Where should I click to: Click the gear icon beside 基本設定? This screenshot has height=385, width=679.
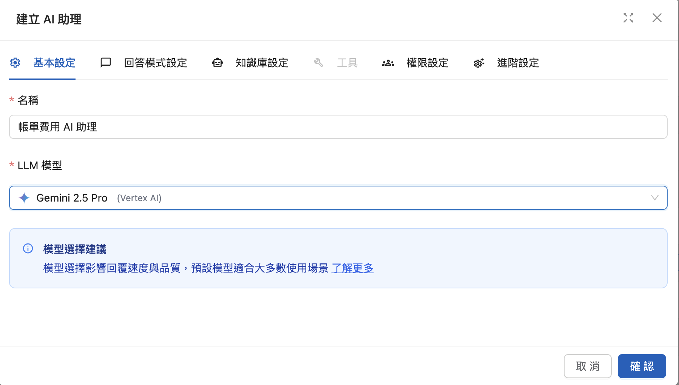click(15, 63)
